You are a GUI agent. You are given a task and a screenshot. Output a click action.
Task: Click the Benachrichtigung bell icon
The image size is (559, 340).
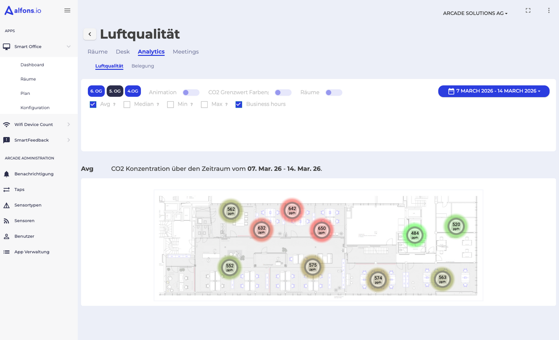[6, 173]
